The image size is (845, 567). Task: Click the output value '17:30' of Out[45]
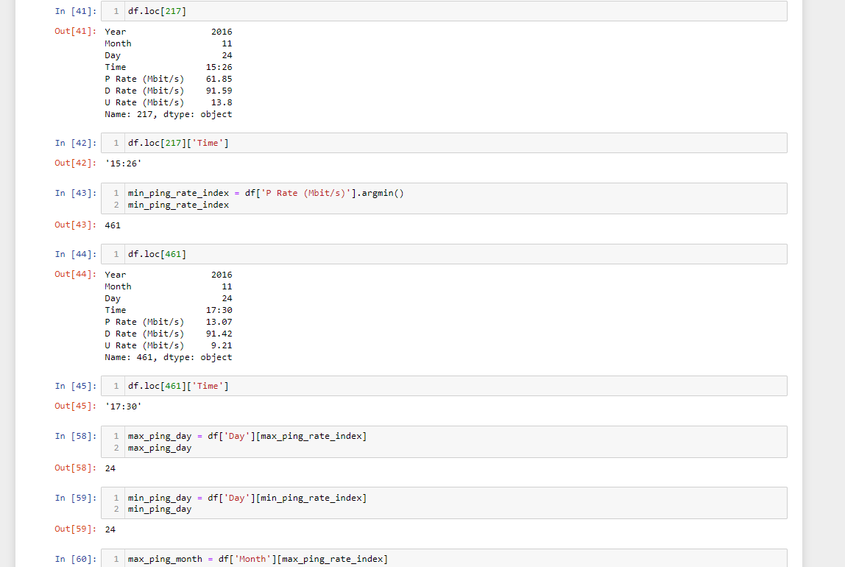[x=124, y=406]
